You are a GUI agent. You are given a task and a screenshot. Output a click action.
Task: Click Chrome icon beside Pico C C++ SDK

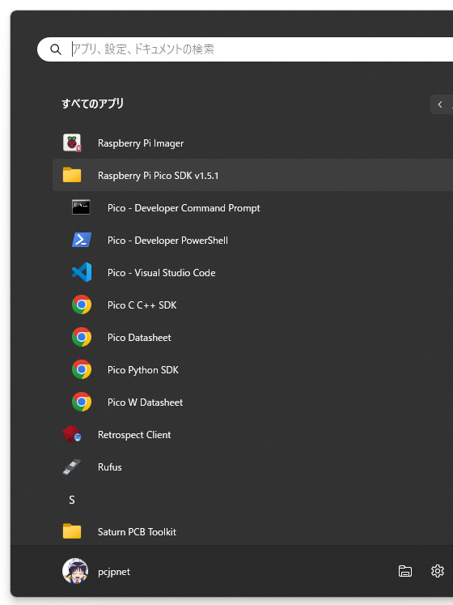82,305
